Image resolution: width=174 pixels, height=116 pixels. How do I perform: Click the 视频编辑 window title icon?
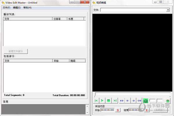click(94, 3)
